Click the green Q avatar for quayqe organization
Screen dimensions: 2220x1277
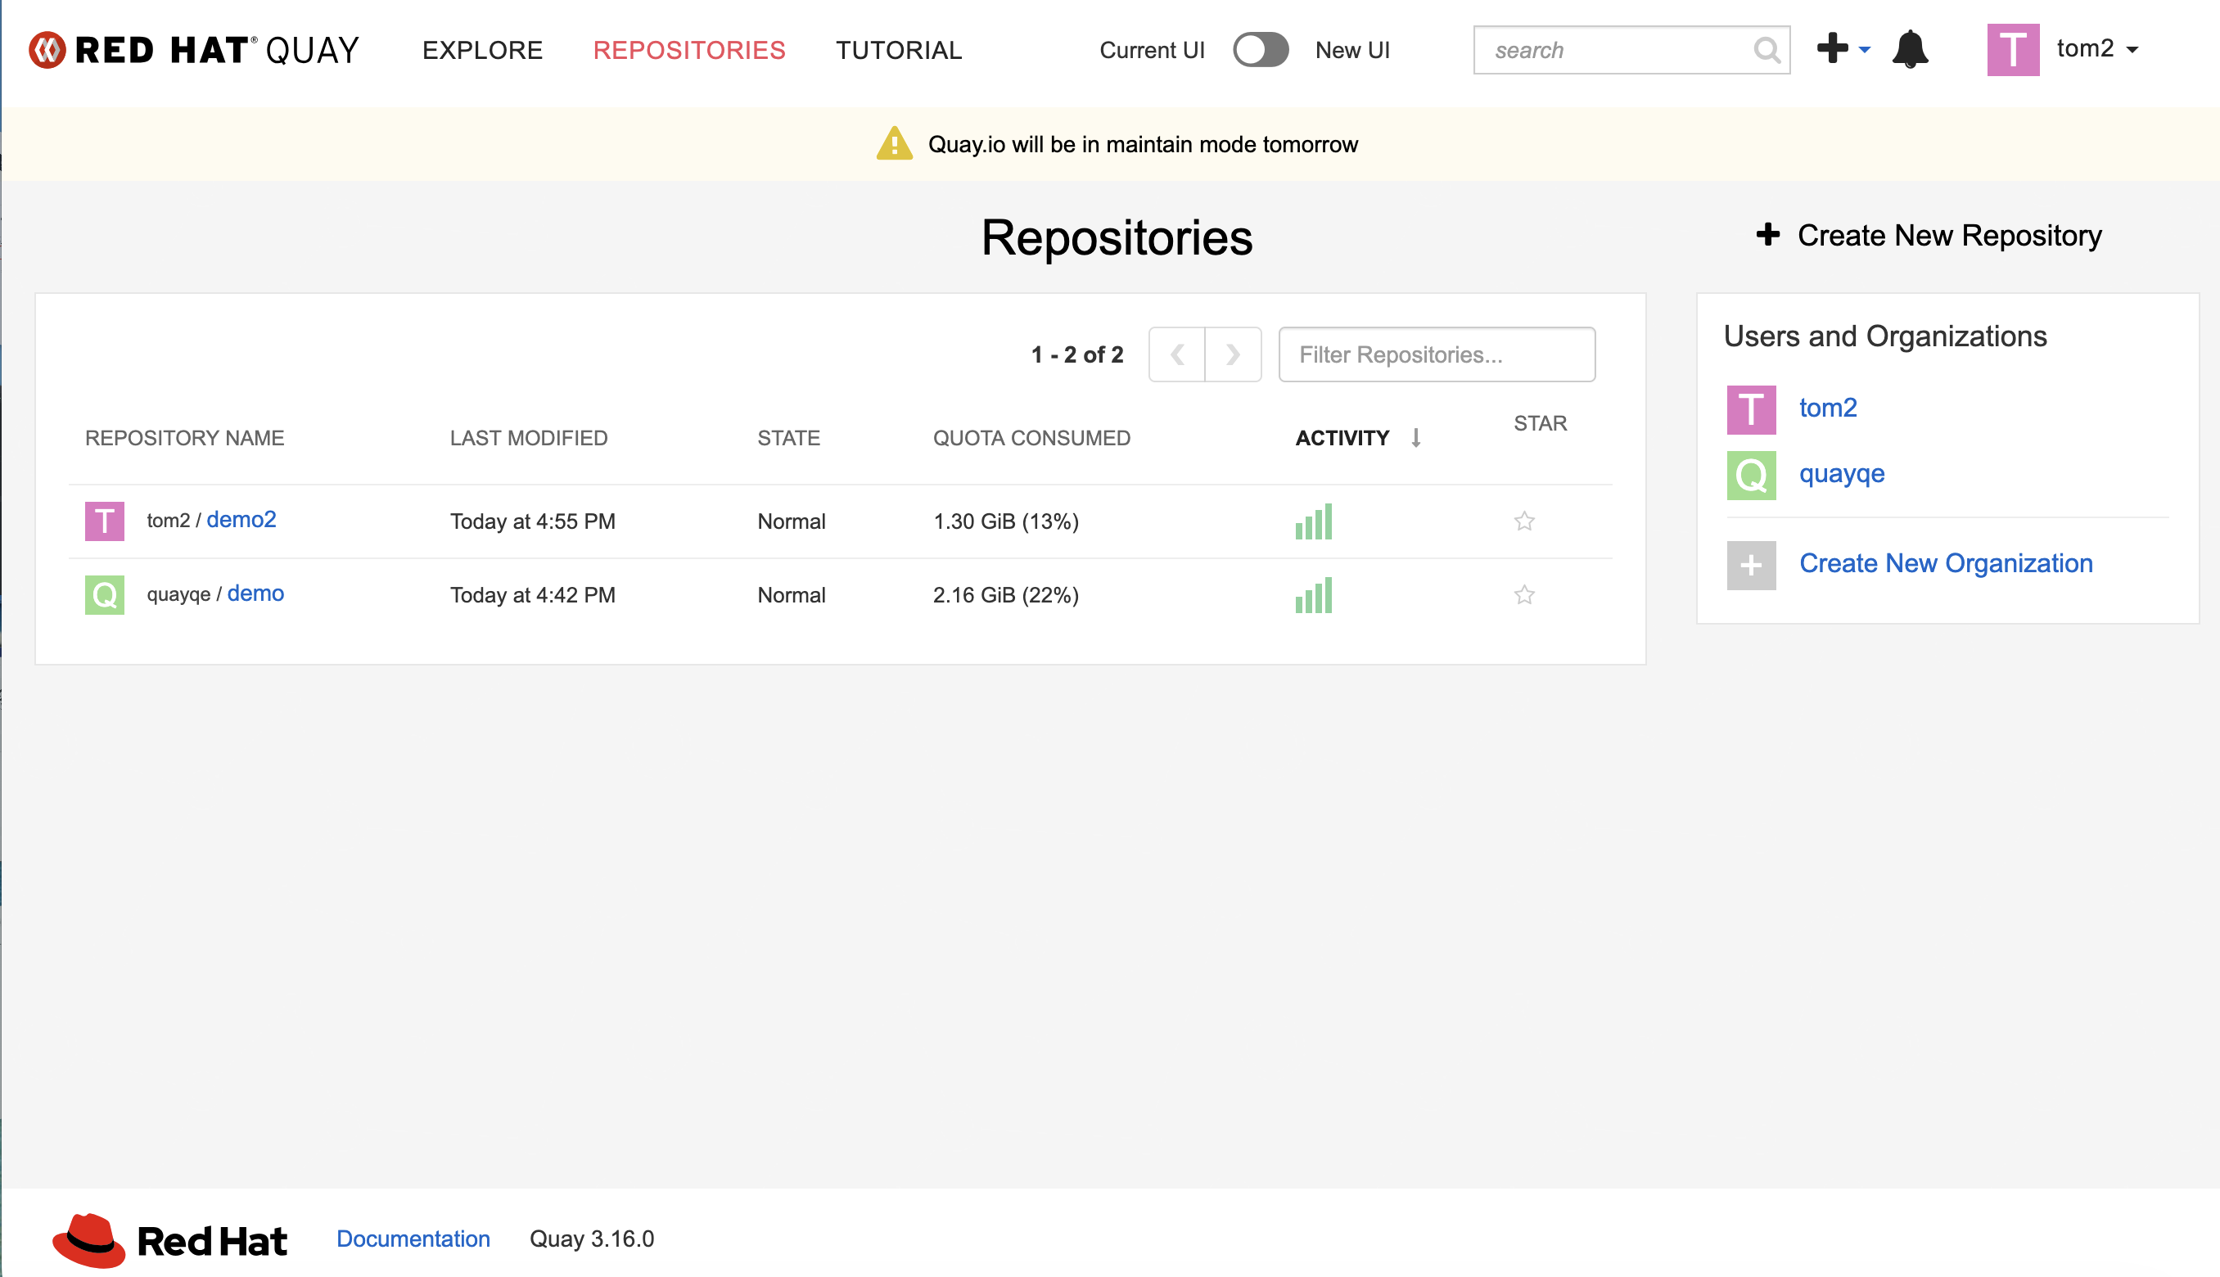(x=1750, y=476)
